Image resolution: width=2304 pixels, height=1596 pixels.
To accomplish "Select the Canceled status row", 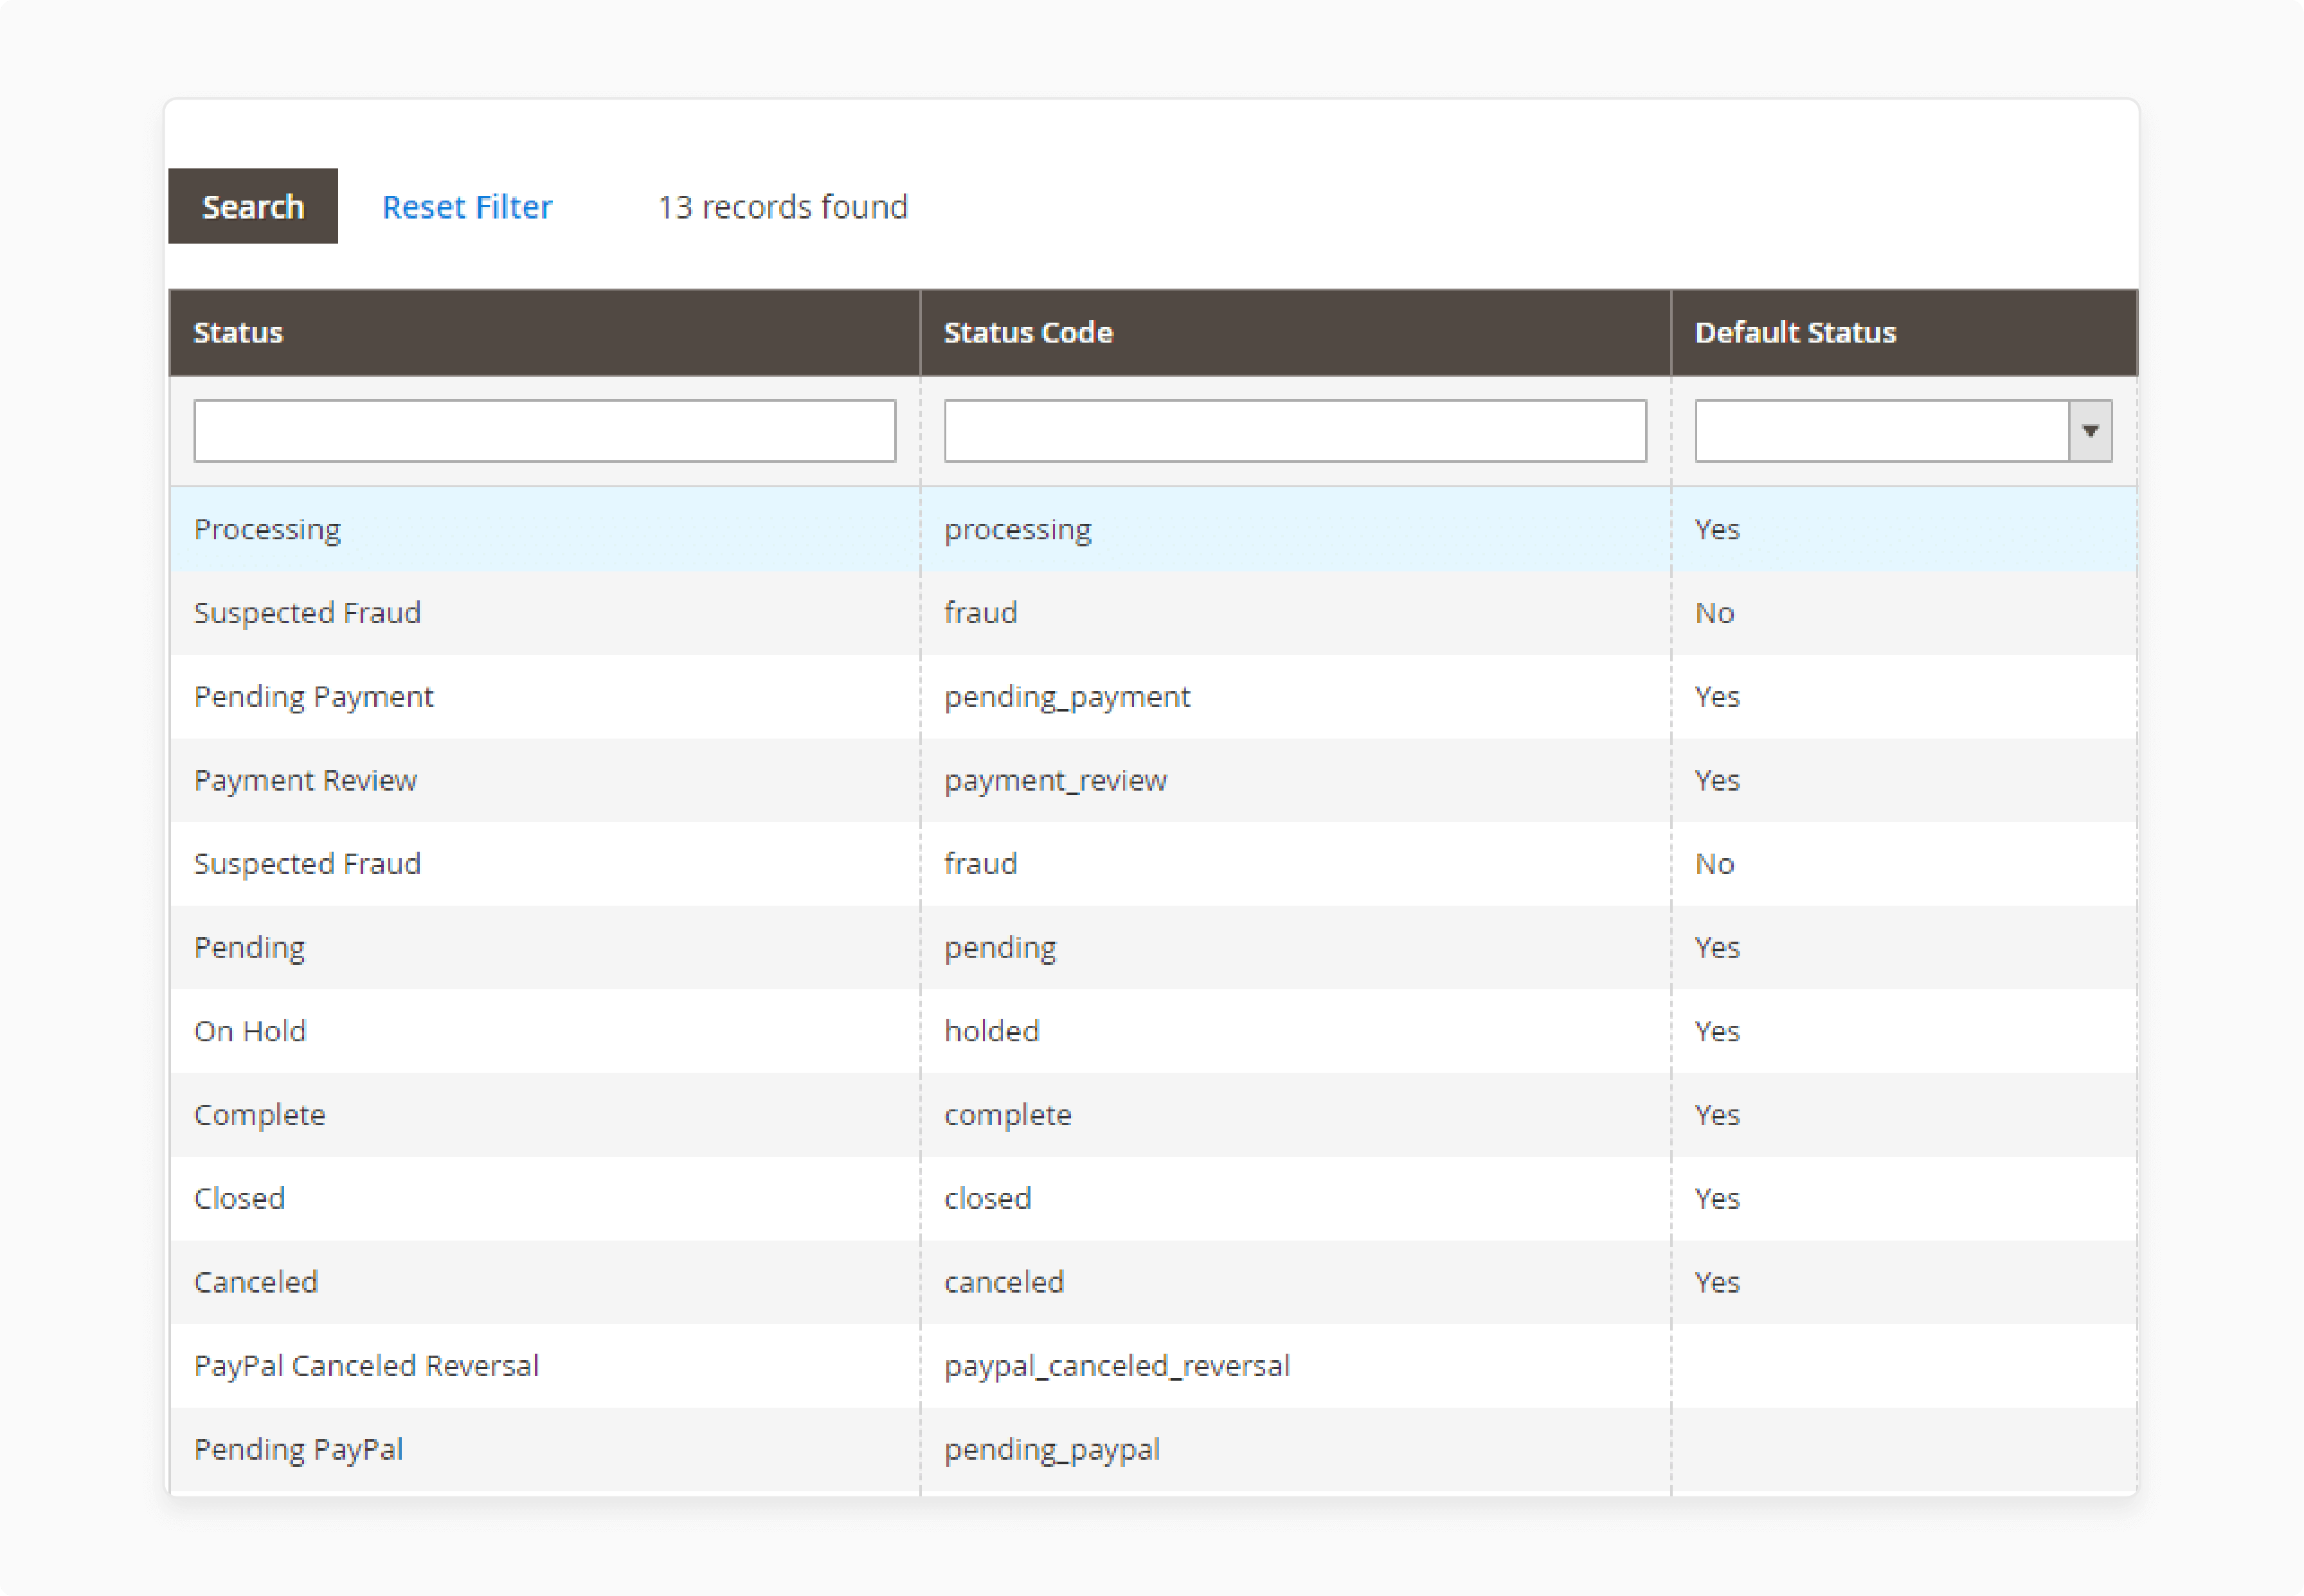I will click(1153, 1283).
